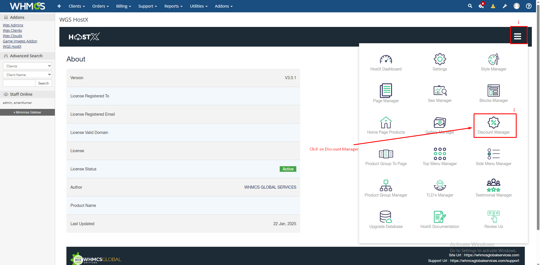Viewport: 540px width, 265px height.
Task: Open the Style Manager palette icon
Action: pos(493,60)
